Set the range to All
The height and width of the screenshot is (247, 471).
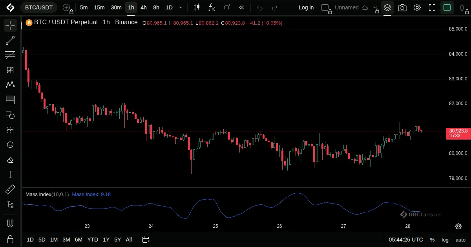129,240
